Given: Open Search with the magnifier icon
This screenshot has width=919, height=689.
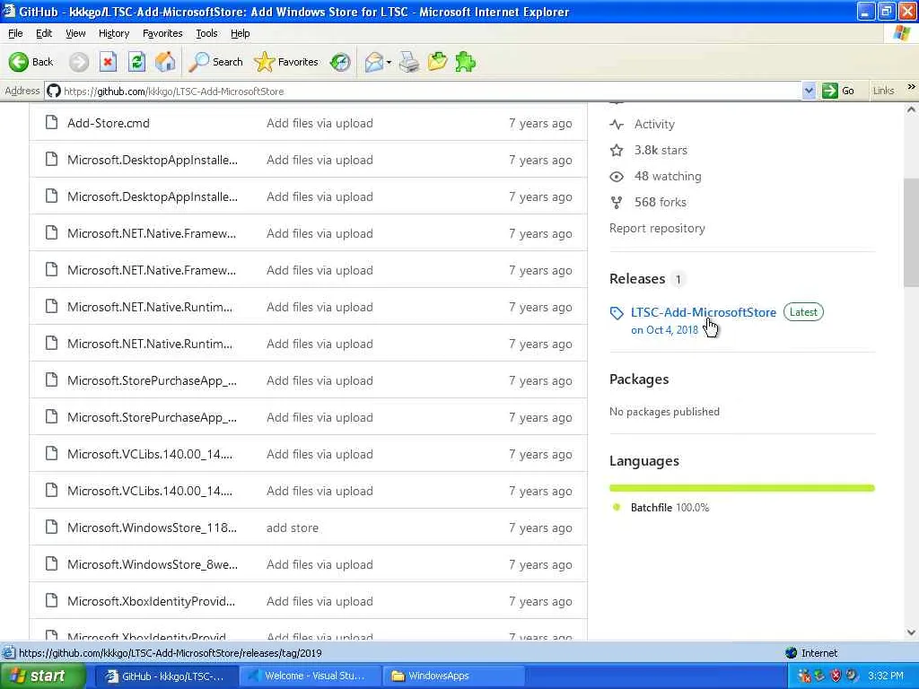Looking at the screenshot, I should coord(215,62).
